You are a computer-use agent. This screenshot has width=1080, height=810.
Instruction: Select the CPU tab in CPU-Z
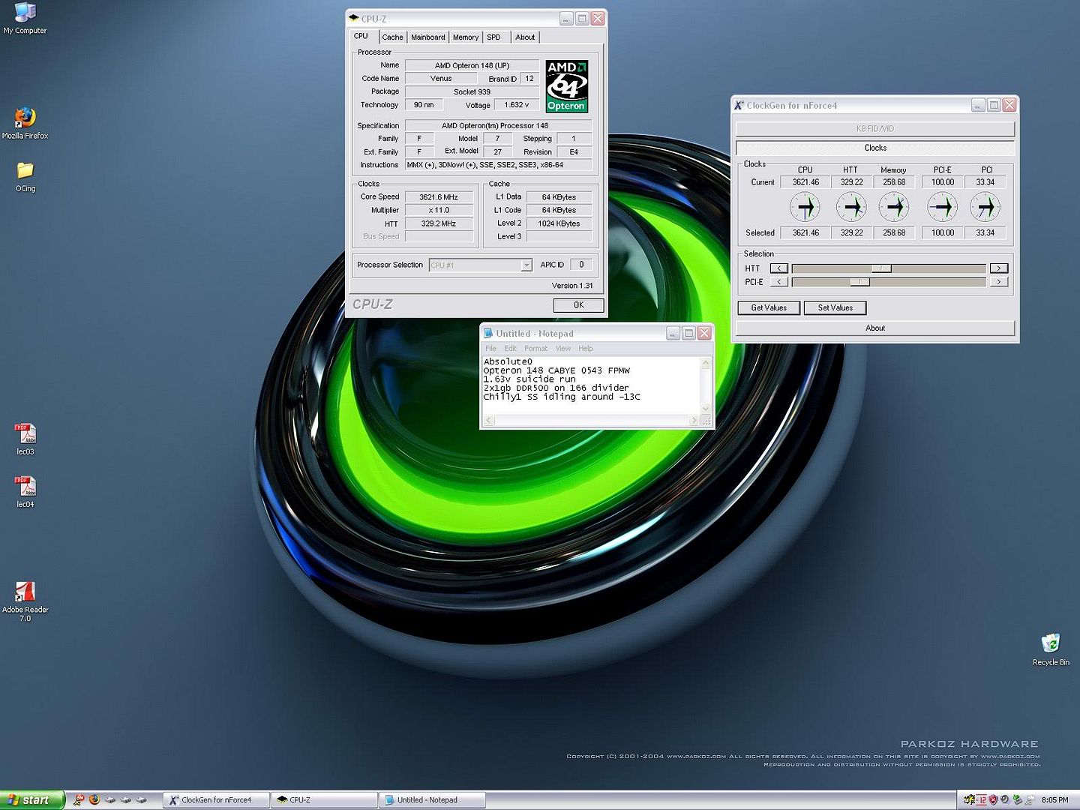coord(361,36)
